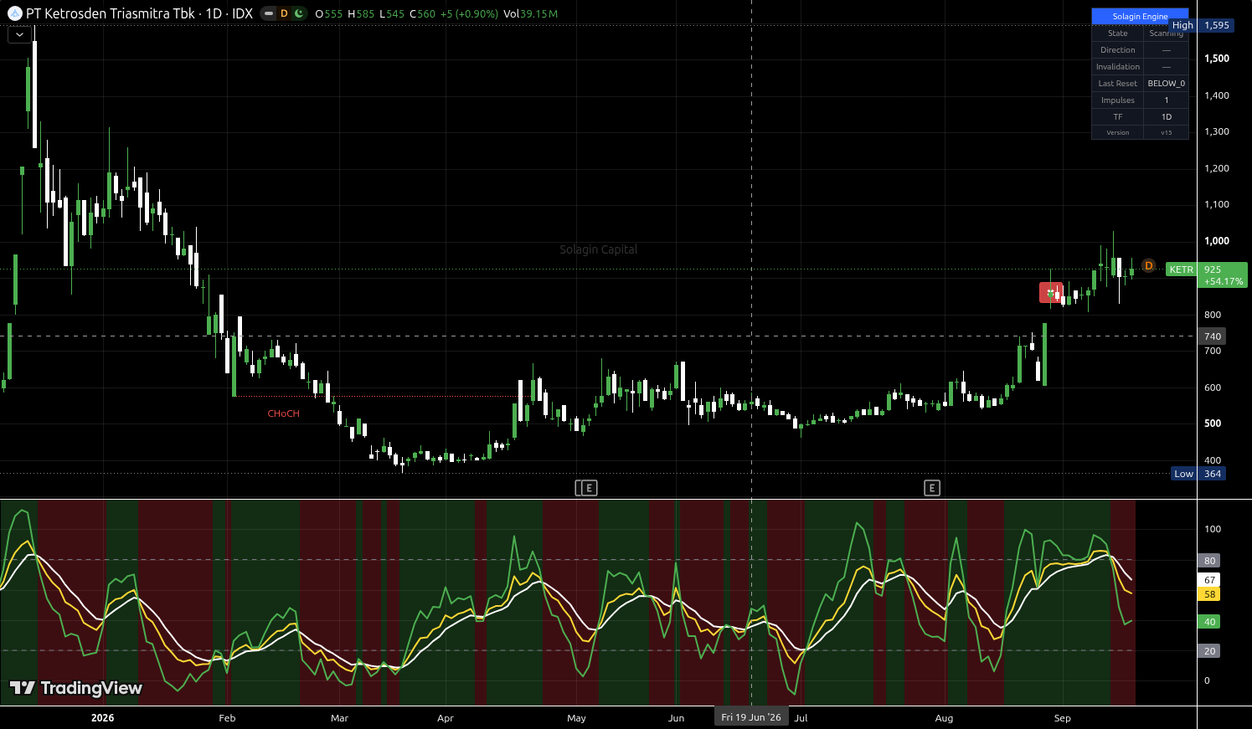This screenshot has height=729, width=1252.
Task: Open the TradingView logo link
Action: coord(76,688)
